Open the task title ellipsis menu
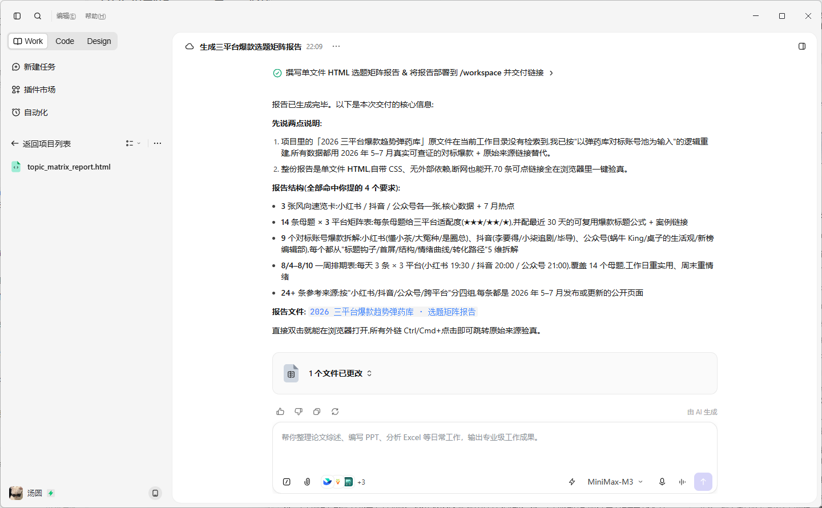The width and height of the screenshot is (822, 508). pos(336,47)
